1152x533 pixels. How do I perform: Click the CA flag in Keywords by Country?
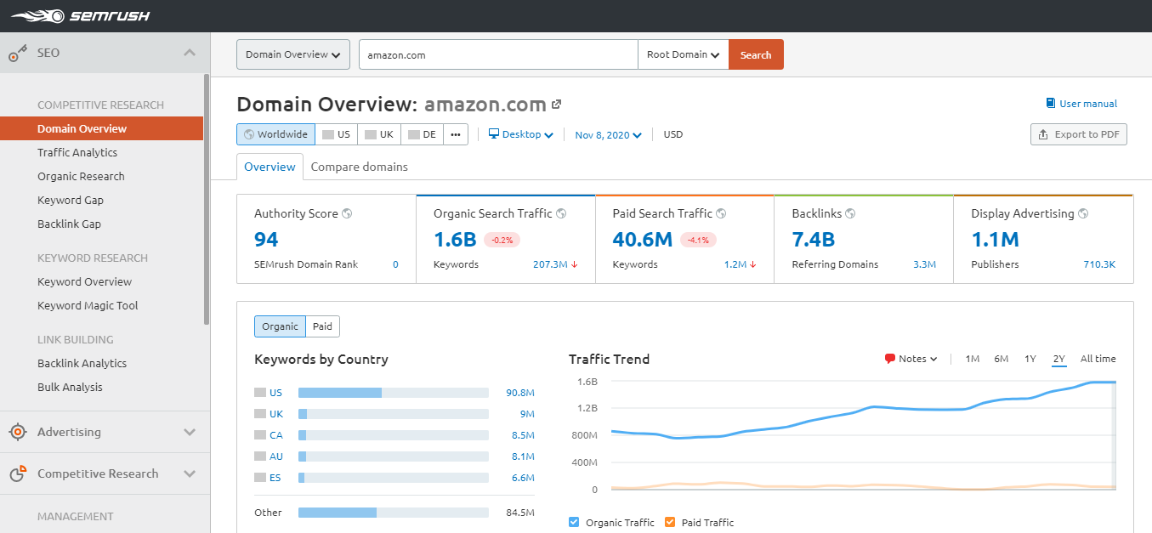[260, 435]
